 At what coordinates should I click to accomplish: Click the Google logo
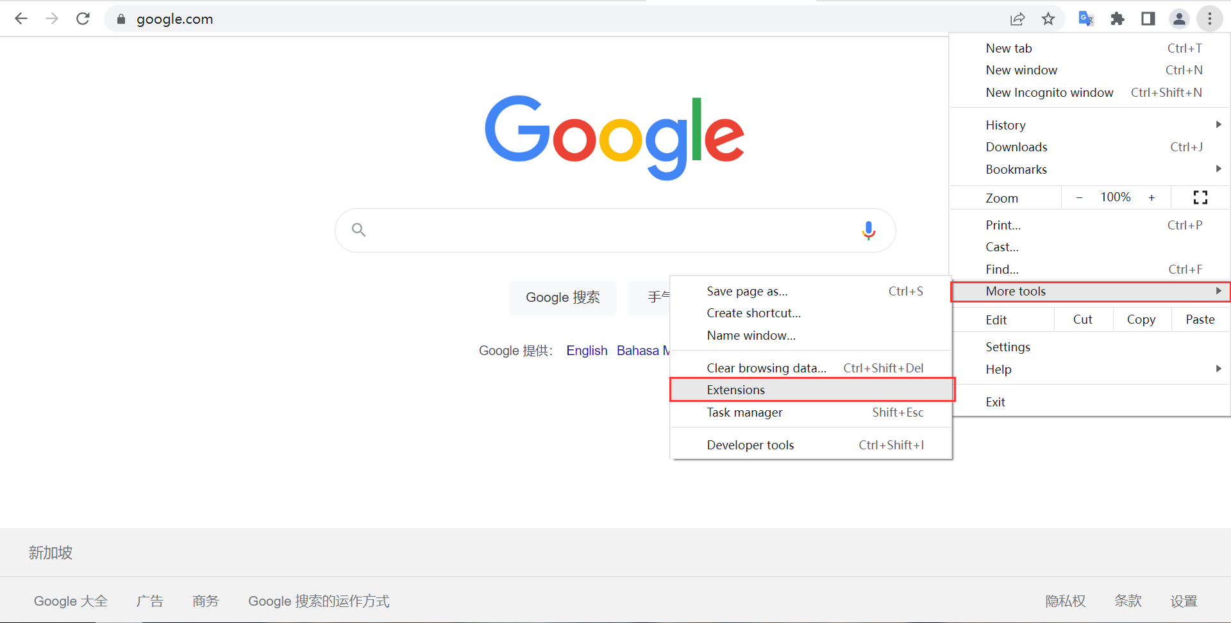[x=614, y=137]
